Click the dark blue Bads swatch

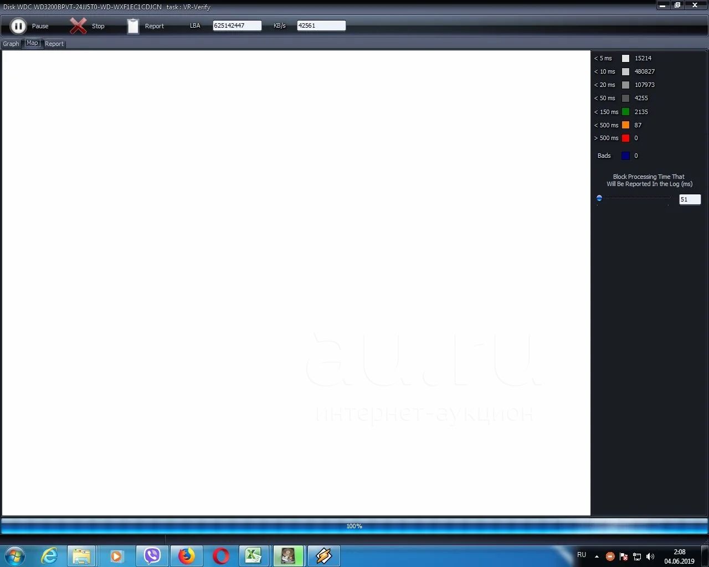pos(625,156)
